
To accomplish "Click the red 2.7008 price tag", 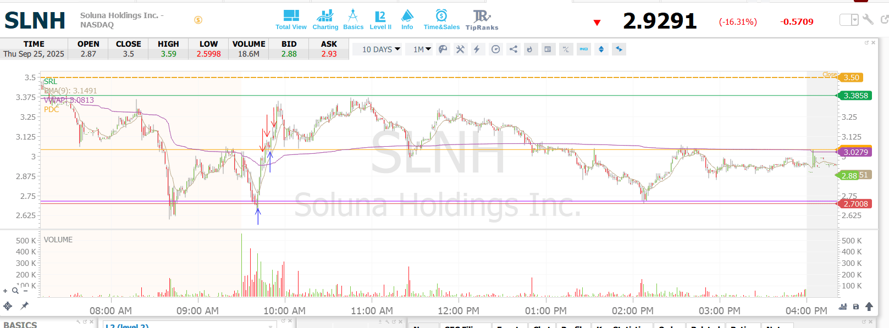I will click(855, 204).
